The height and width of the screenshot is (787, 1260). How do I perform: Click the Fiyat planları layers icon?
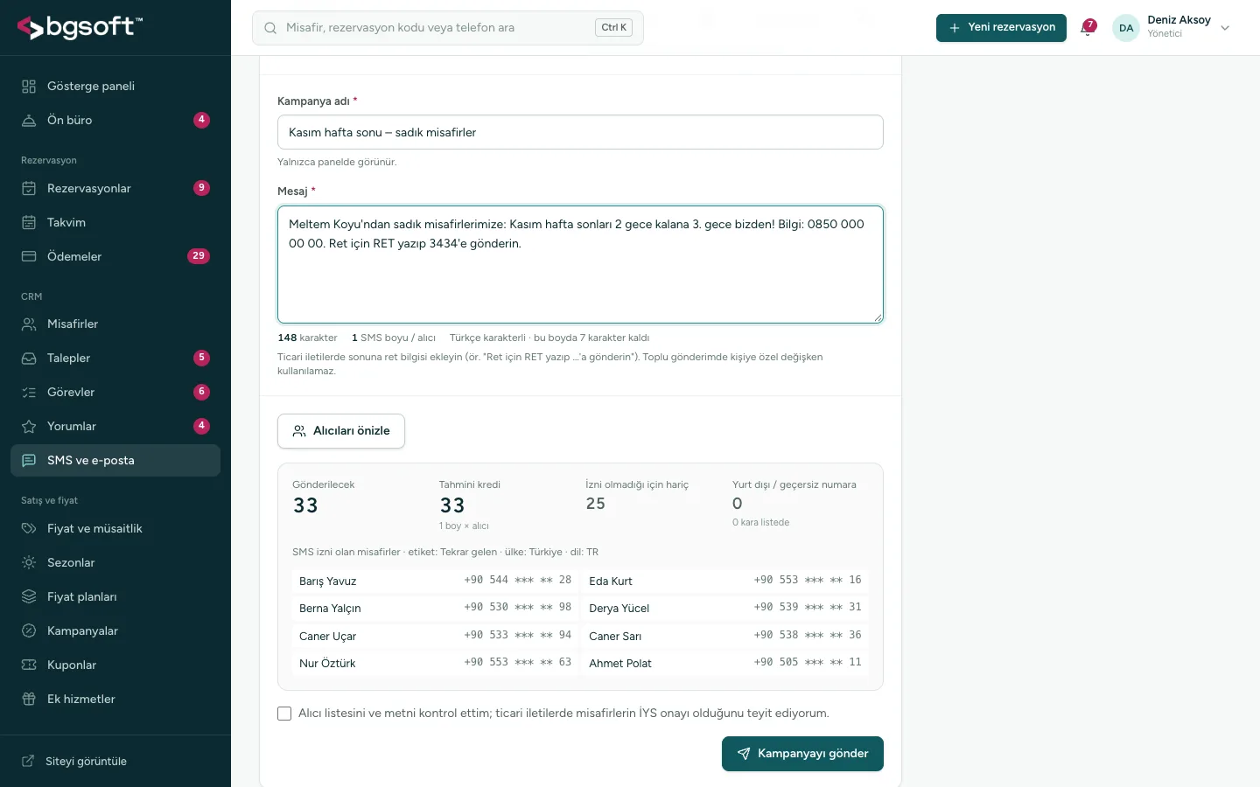click(x=29, y=596)
